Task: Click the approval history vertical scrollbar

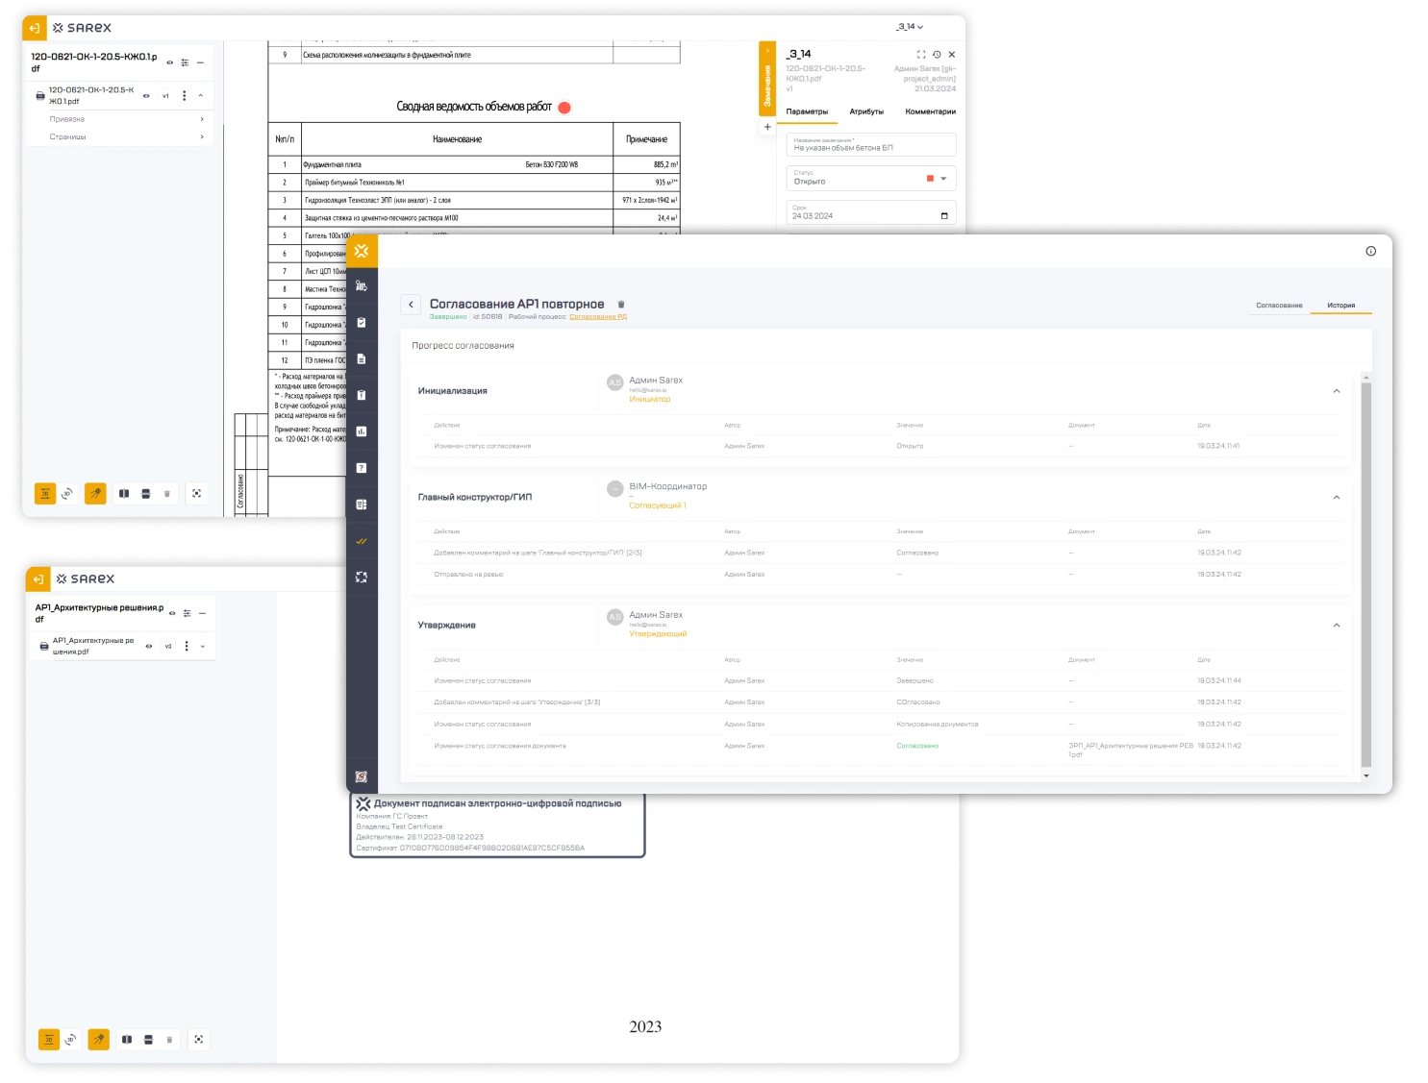Action: [1365, 575]
